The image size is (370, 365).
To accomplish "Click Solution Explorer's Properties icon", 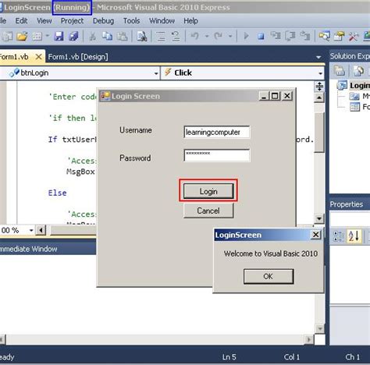I will pyautogui.click(x=340, y=71).
